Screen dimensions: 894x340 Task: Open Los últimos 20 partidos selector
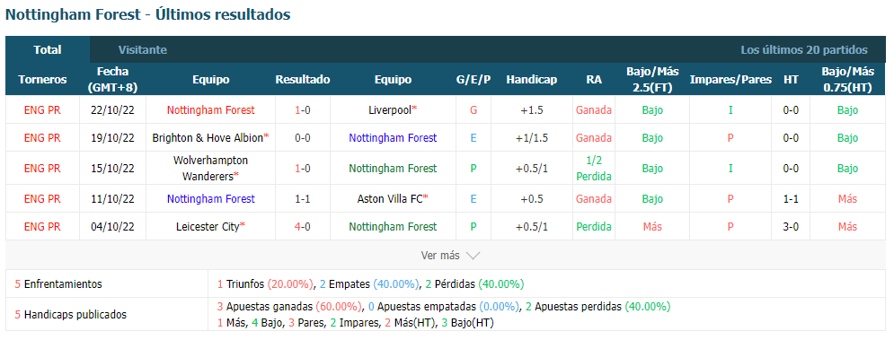[x=804, y=49]
